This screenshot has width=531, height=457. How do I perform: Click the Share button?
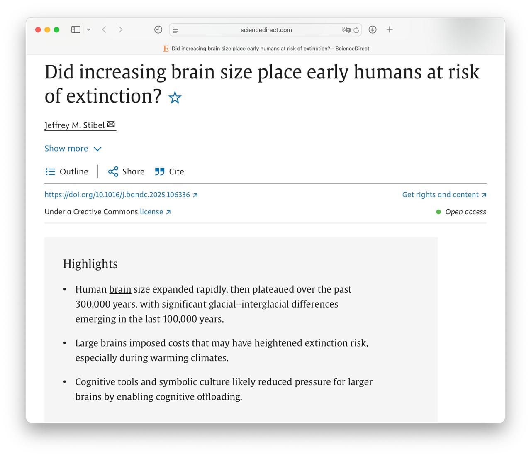[127, 171]
